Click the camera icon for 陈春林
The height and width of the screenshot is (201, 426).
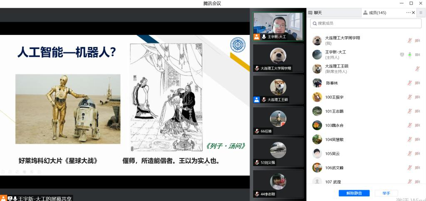417,83
